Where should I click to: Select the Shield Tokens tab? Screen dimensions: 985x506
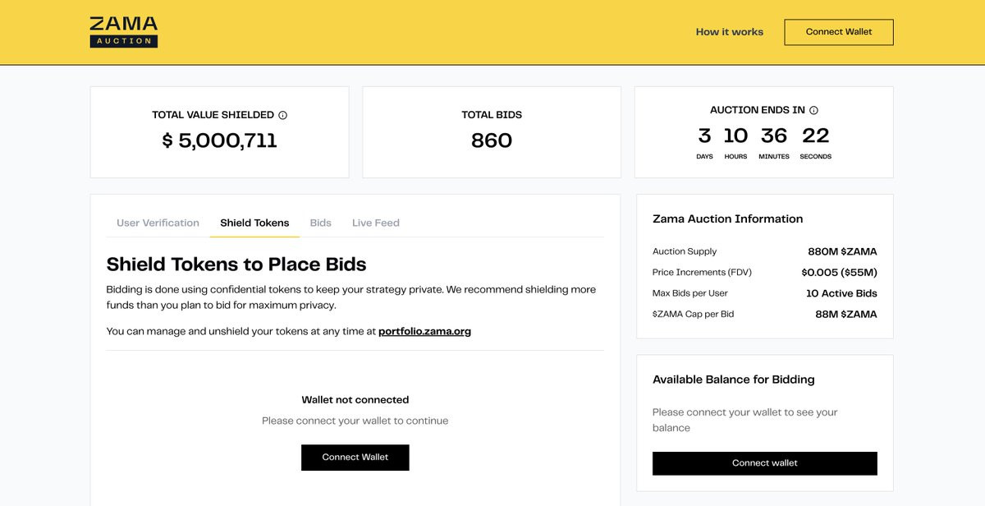point(254,223)
